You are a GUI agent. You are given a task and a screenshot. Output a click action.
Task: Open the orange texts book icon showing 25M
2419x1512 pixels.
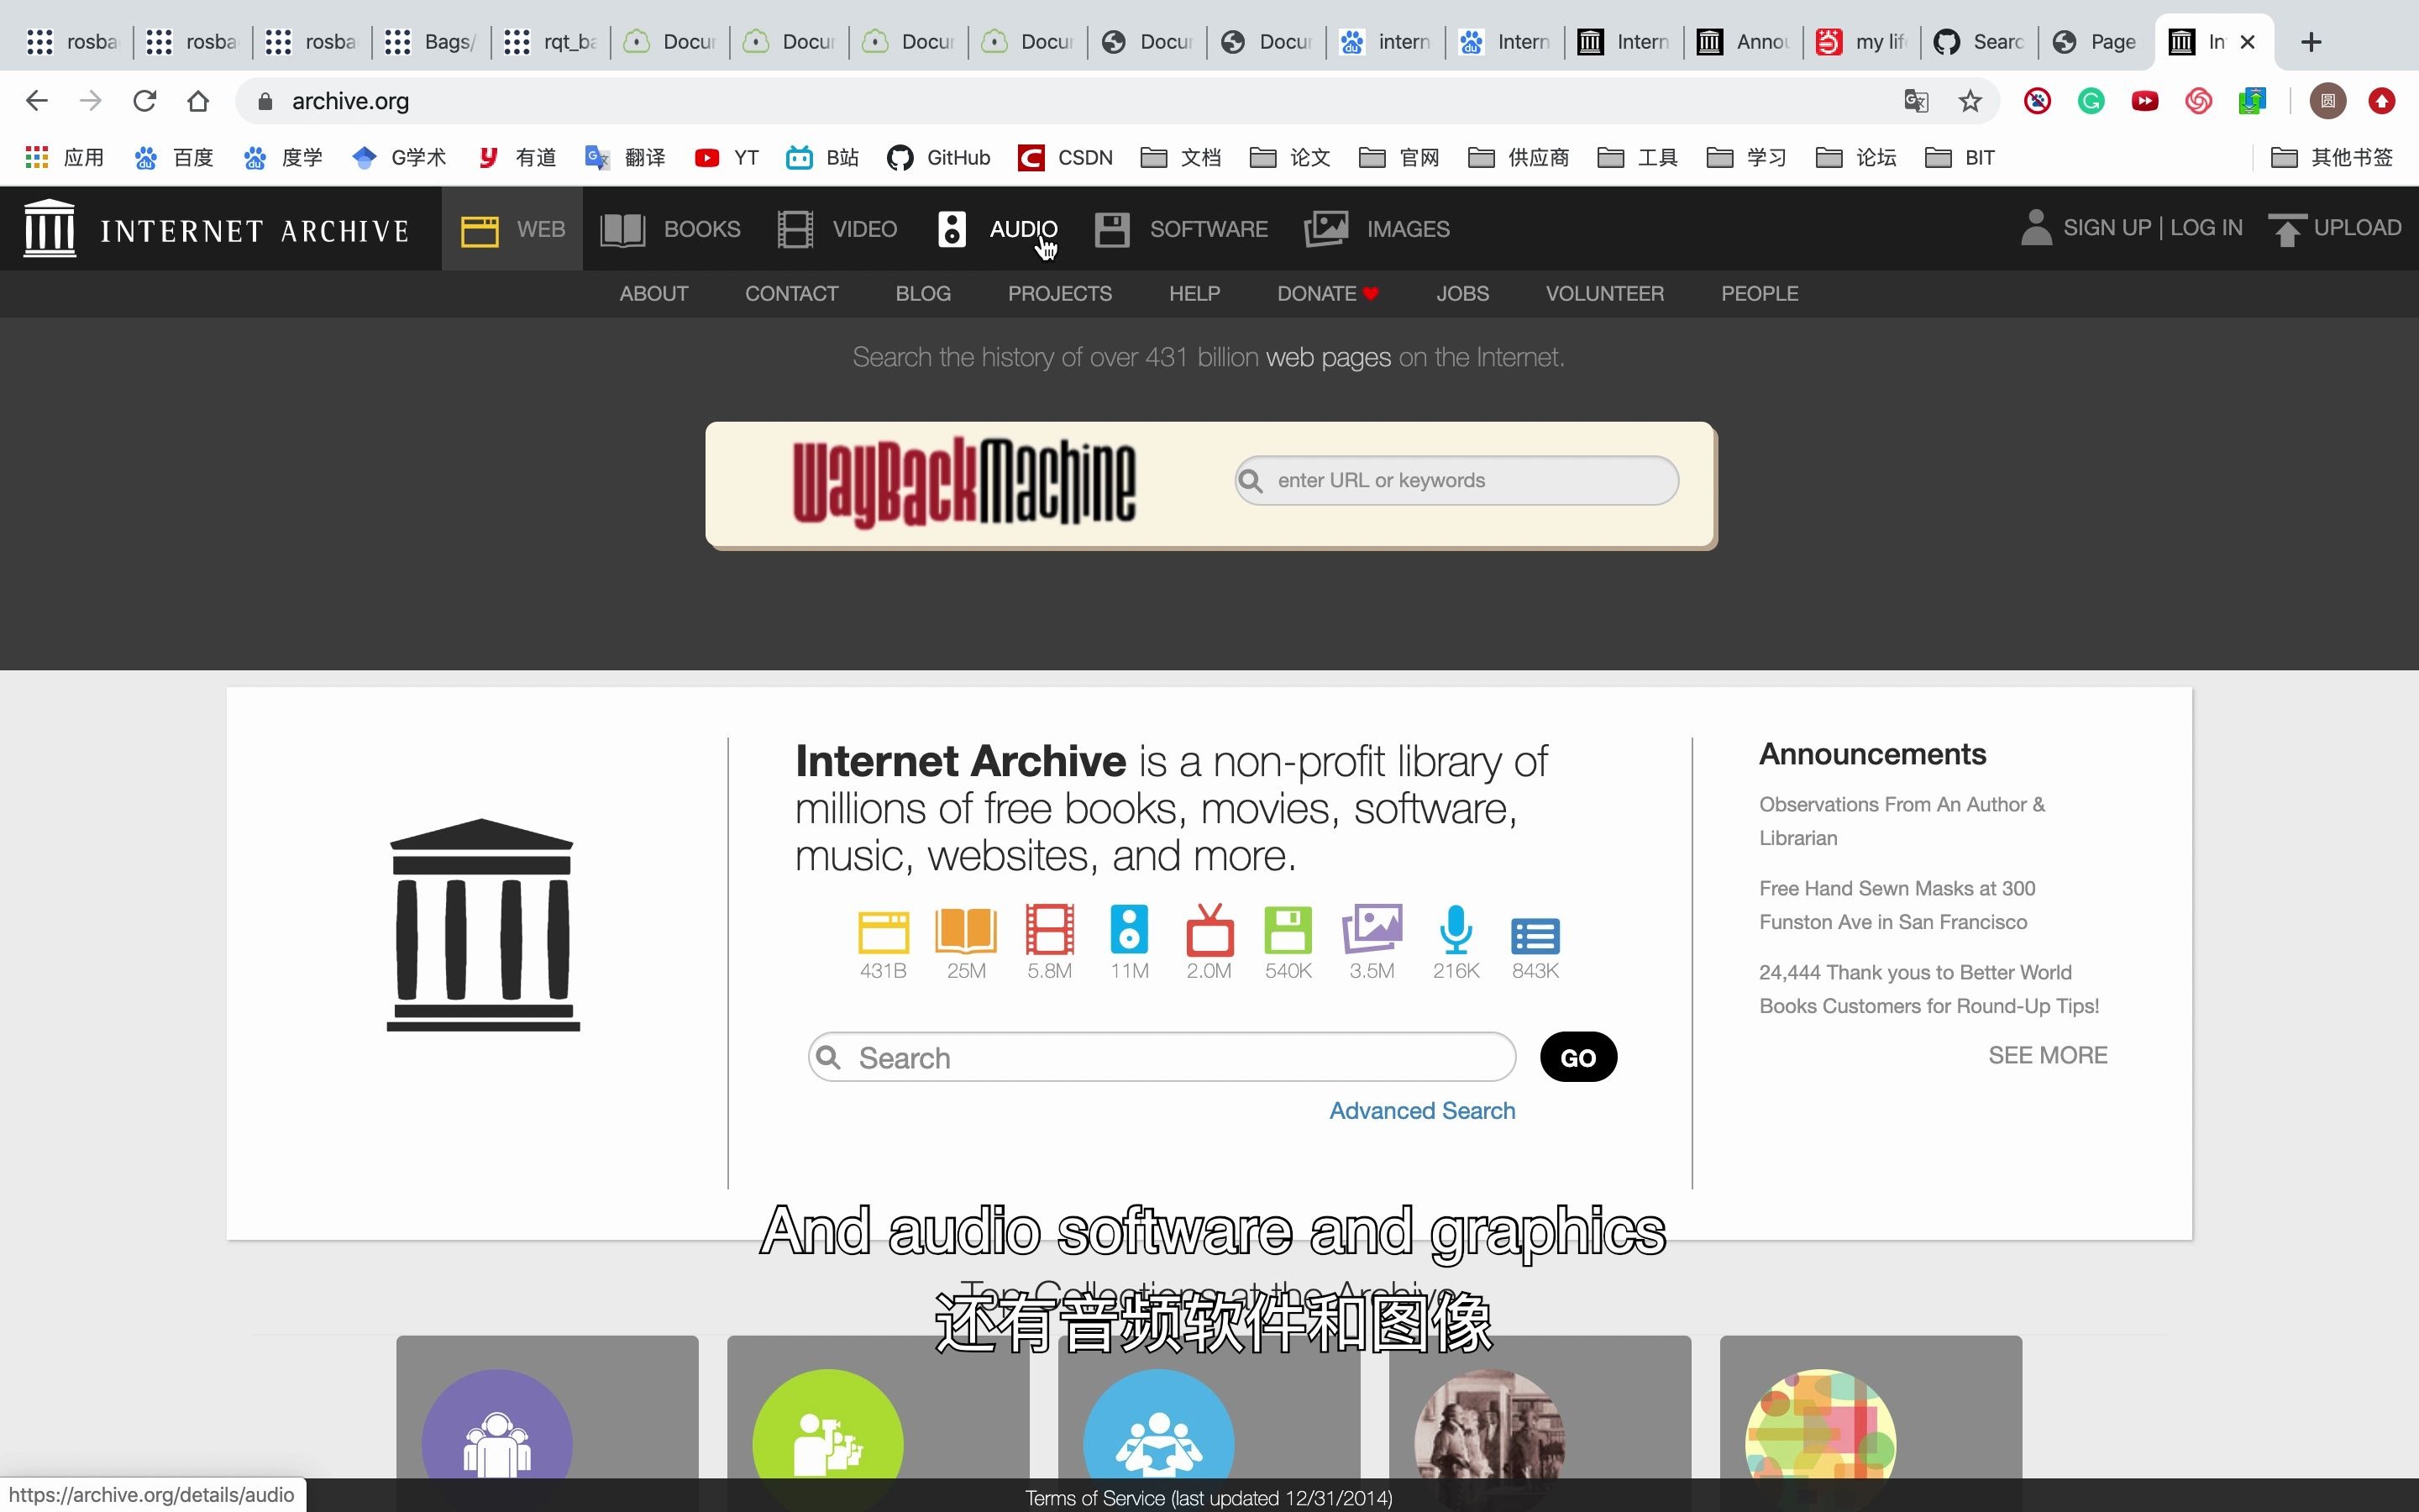coord(966,929)
